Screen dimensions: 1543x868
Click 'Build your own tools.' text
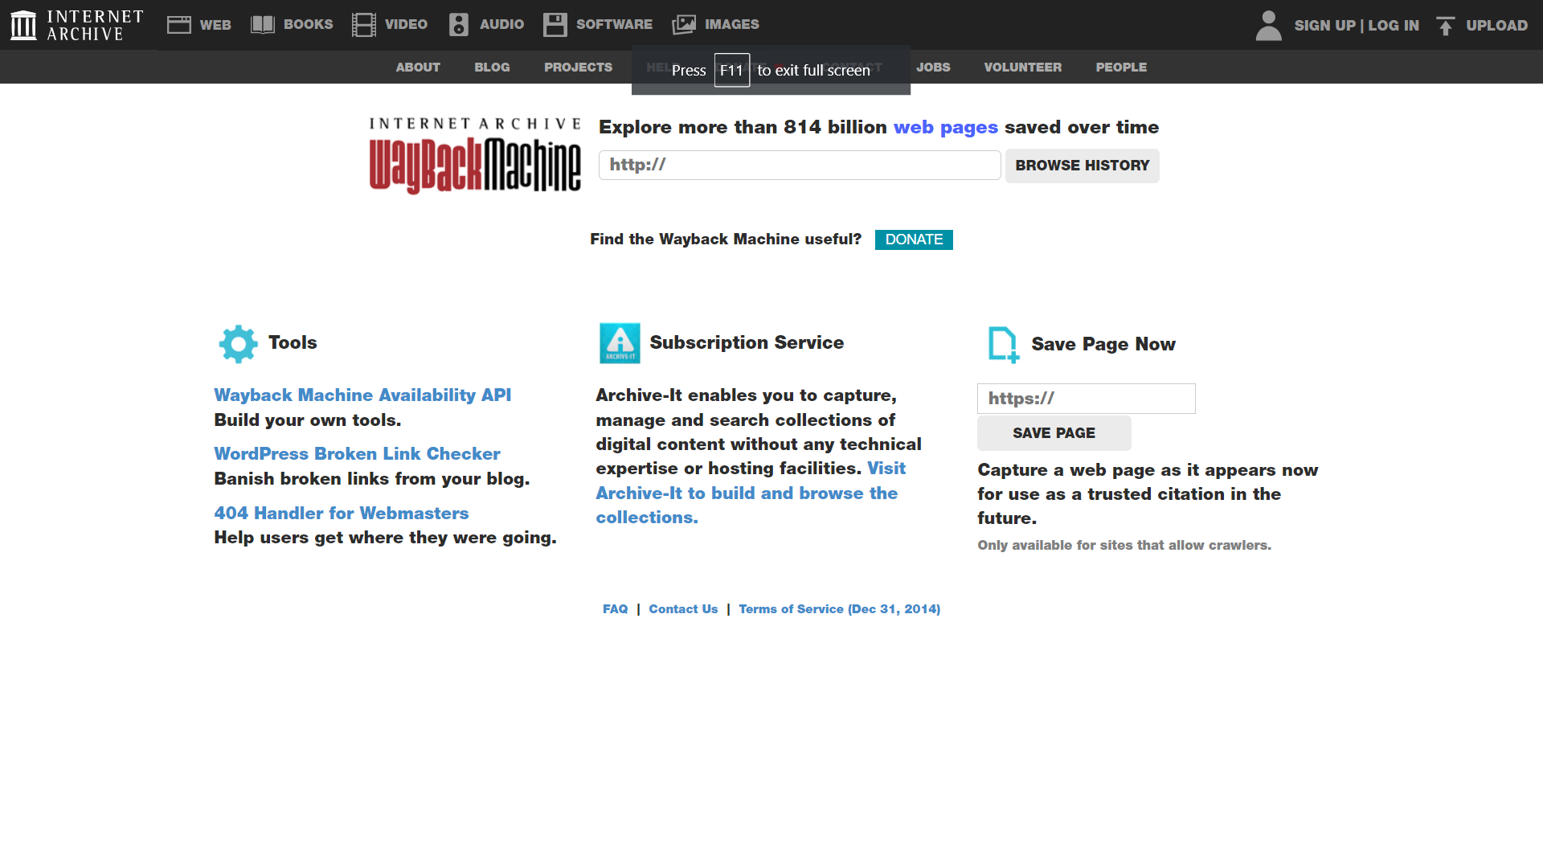308,420
